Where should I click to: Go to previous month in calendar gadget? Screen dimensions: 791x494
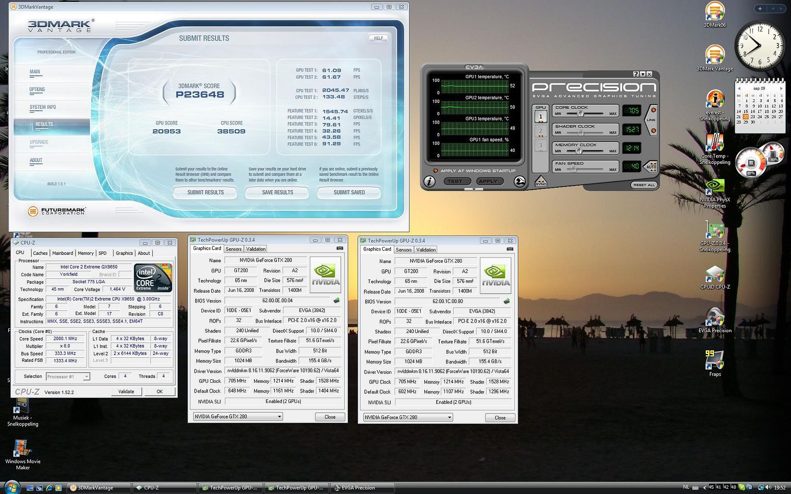click(739, 88)
